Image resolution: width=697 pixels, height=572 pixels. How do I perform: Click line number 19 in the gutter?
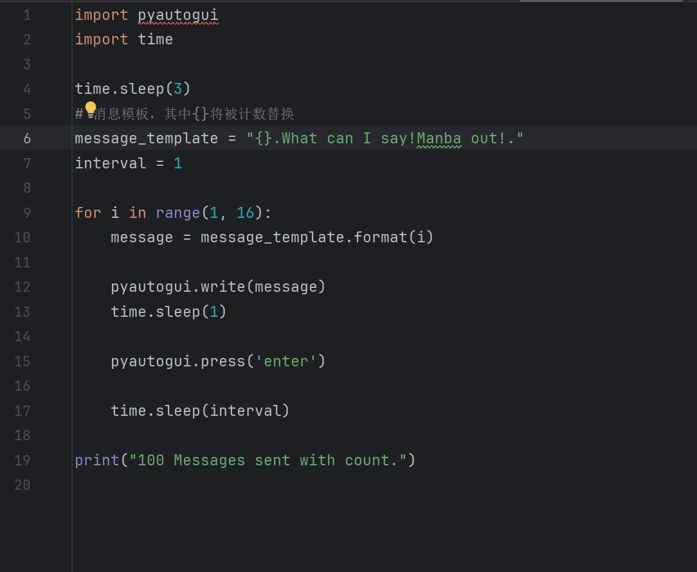pos(23,460)
